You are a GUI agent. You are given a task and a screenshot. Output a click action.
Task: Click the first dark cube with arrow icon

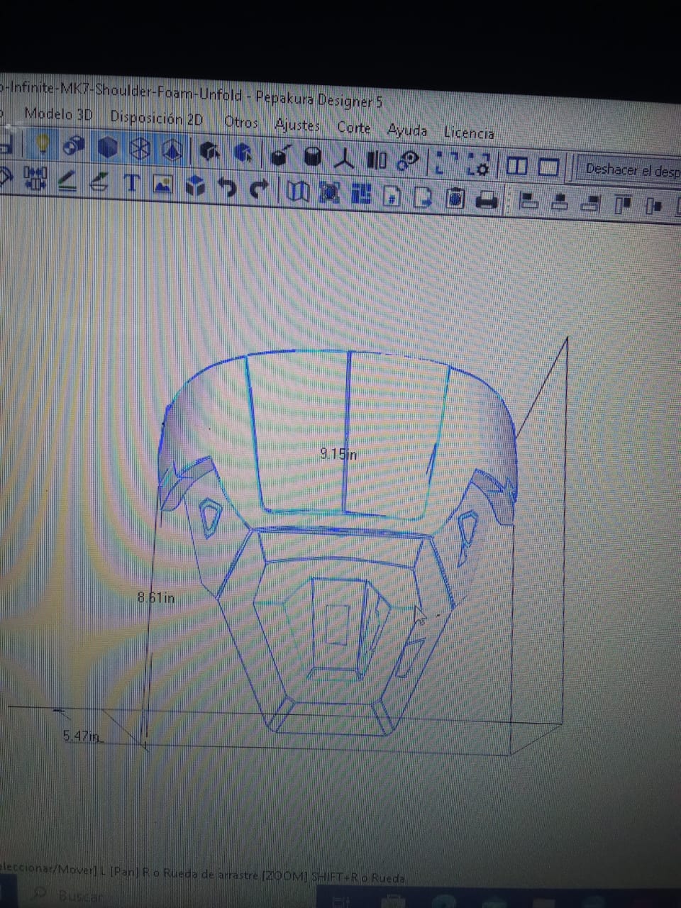[x=209, y=152]
